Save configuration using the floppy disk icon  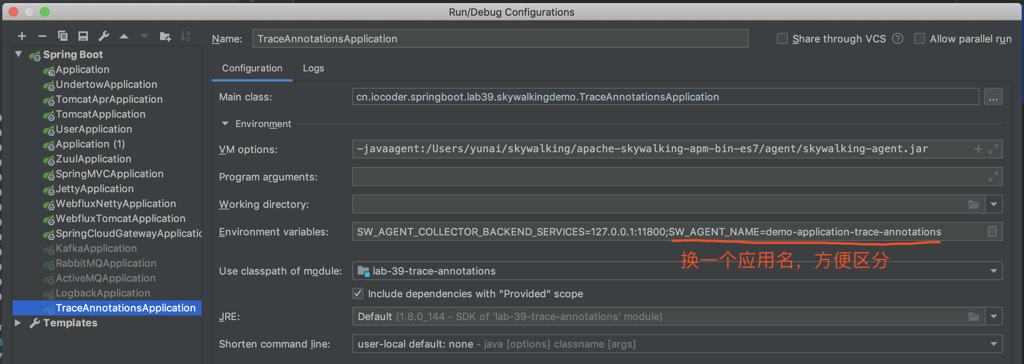(x=83, y=36)
